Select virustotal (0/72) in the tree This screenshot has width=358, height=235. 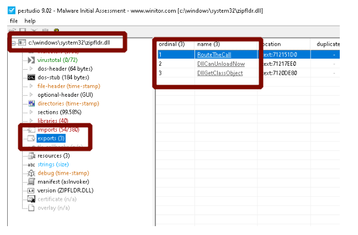tap(57, 60)
